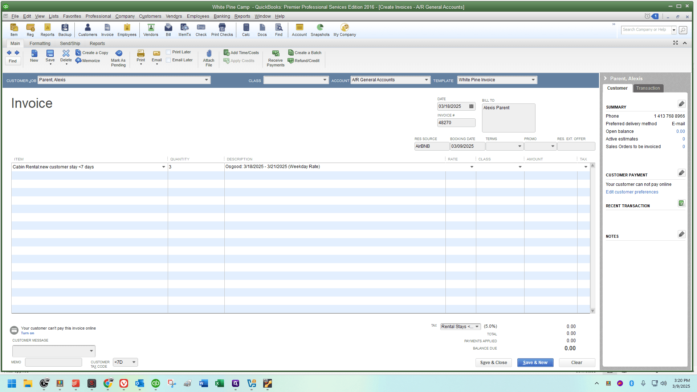Open the Reg register icon

point(30,30)
